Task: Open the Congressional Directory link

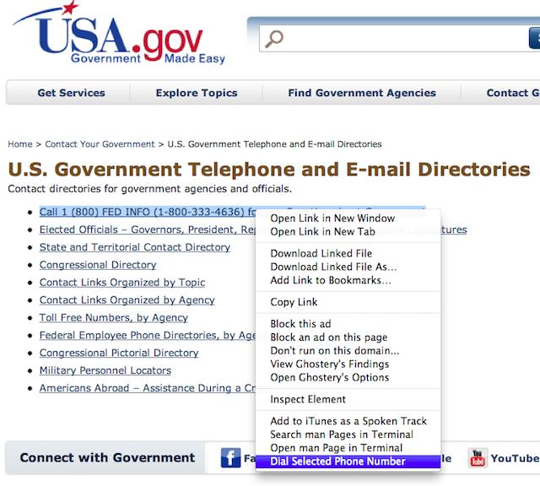Action: pos(98,265)
